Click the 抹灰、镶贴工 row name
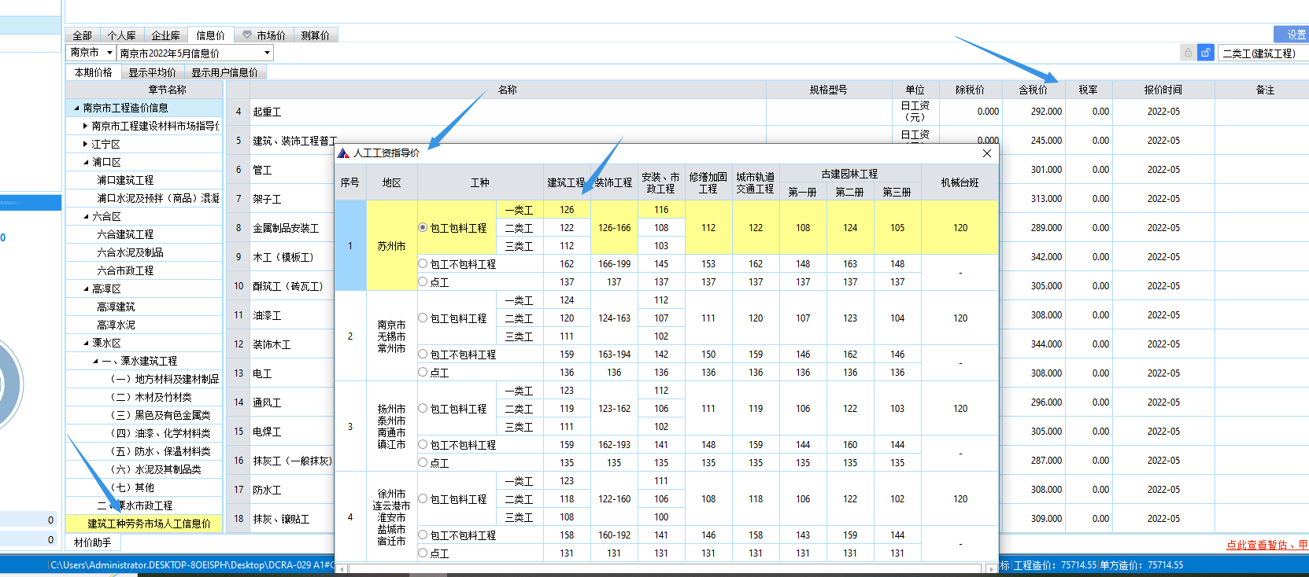Viewport: 1309px width, 577px height. 281,520
